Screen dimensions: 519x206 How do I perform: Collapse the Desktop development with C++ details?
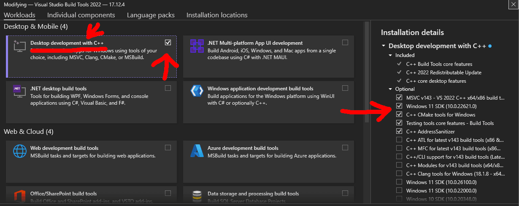[384, 46]
